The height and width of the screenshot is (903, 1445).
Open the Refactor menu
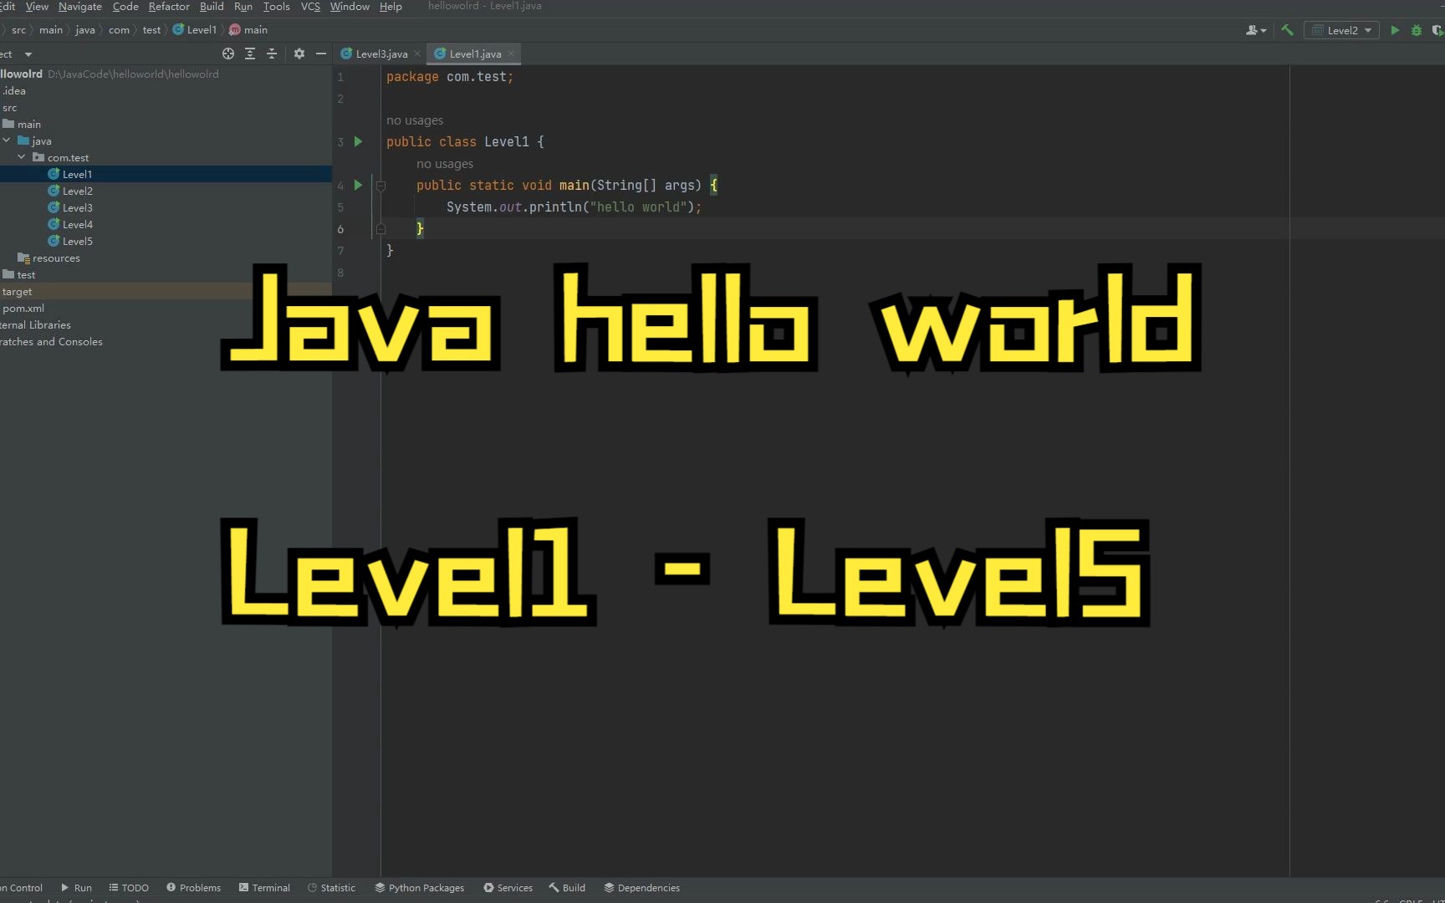coord(169,7)
